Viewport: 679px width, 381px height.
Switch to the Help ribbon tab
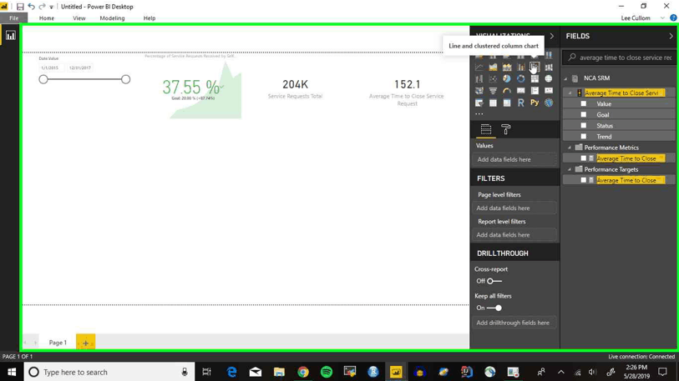pos(149,18)
